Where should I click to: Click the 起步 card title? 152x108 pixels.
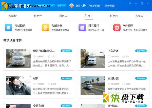coord(36,78)
